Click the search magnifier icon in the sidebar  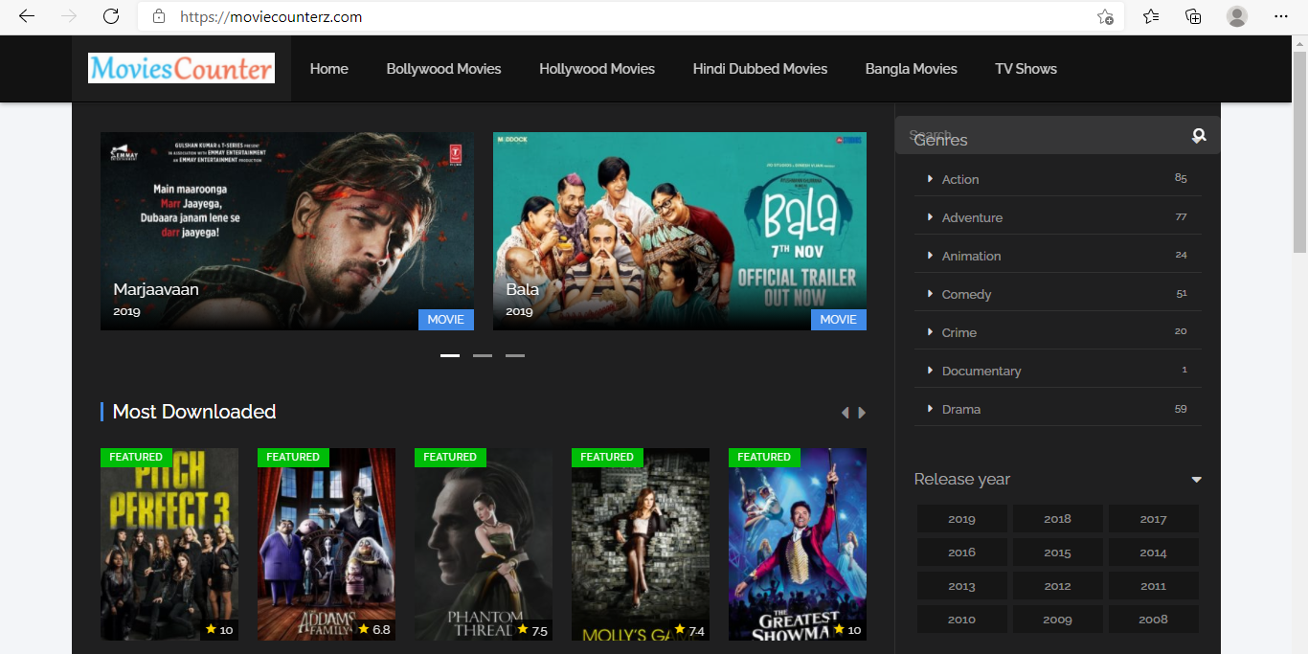[1199, 136]
